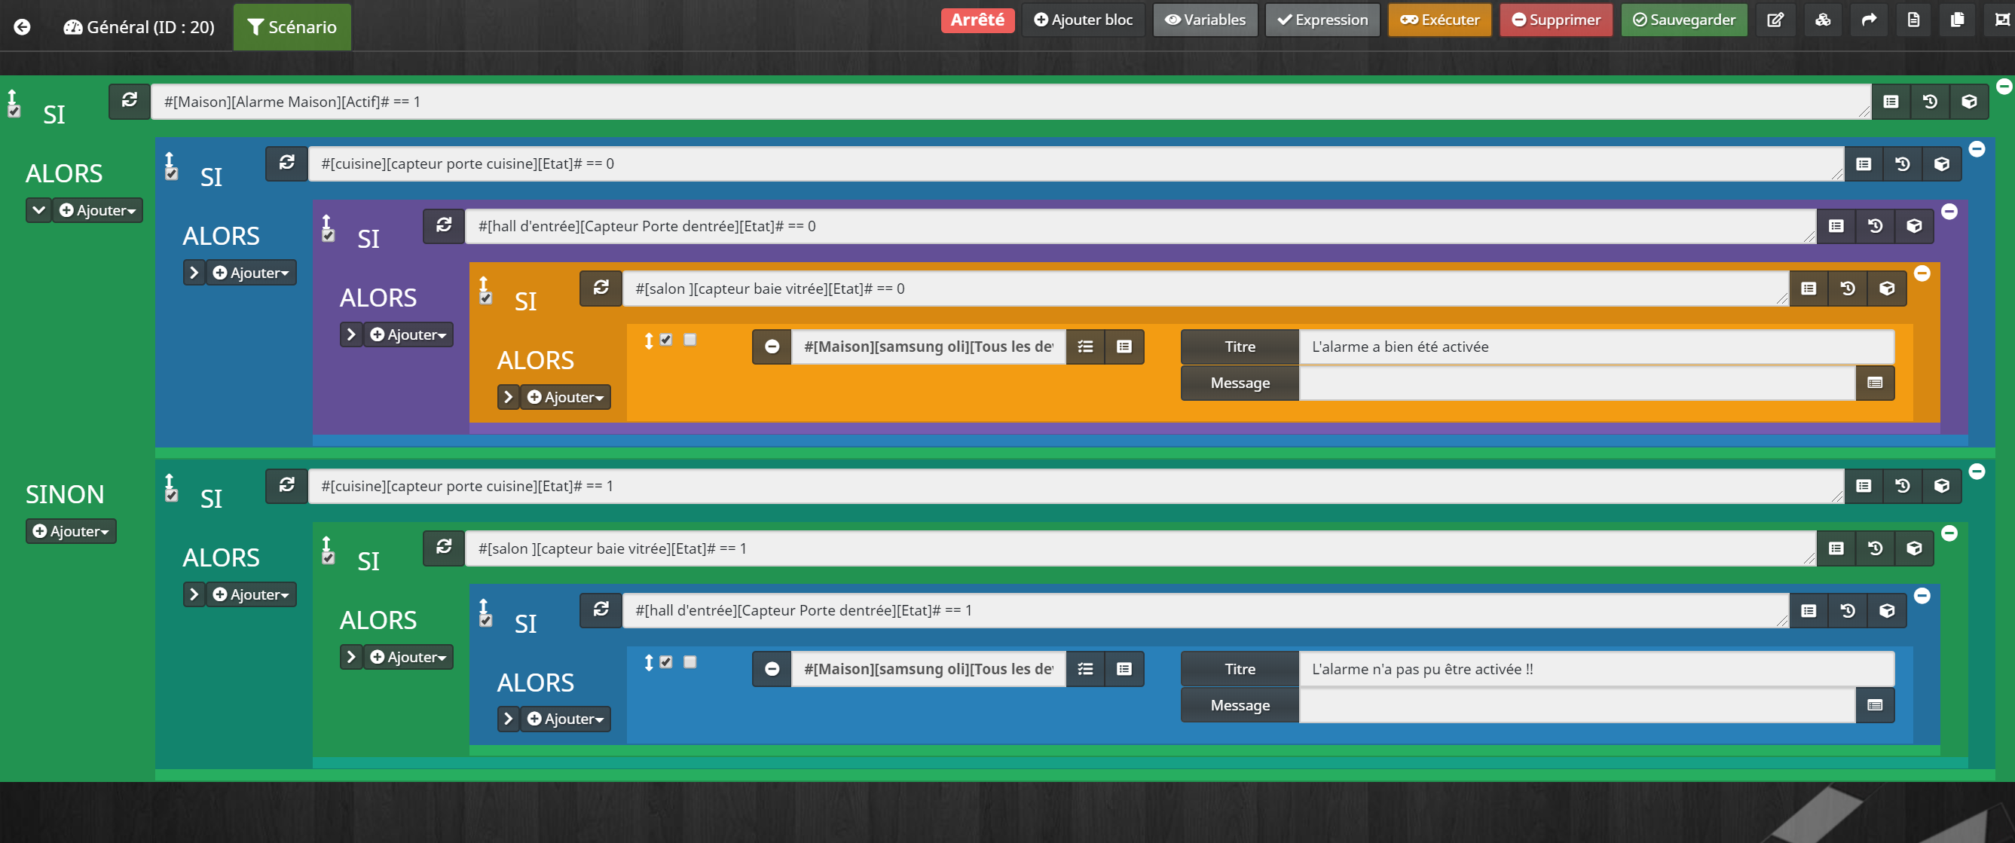
Task: Open Ajouter dropdown under porte cuisine == 0
Action: point(251,272)
